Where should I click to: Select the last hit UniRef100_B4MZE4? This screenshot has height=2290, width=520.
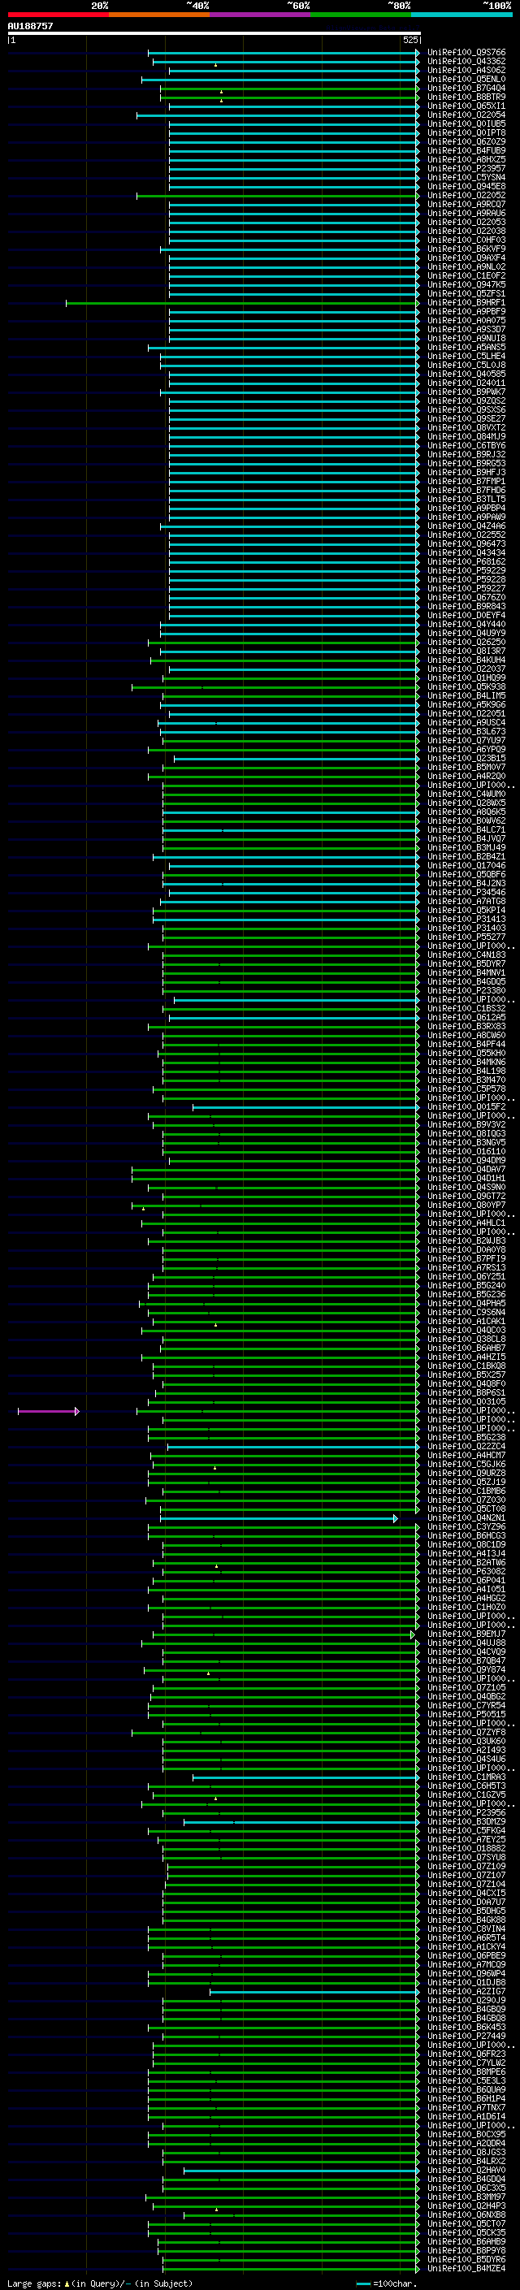point(466,2269)
